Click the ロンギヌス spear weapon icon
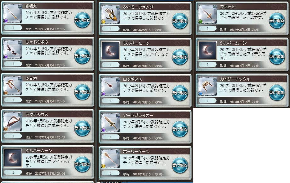 (x=111, y=87)
